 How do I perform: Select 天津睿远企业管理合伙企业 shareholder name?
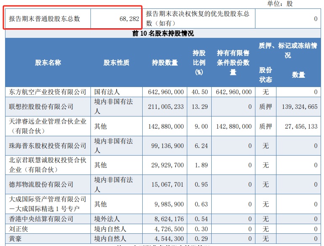pyautogui.click(x=48, y=126)
